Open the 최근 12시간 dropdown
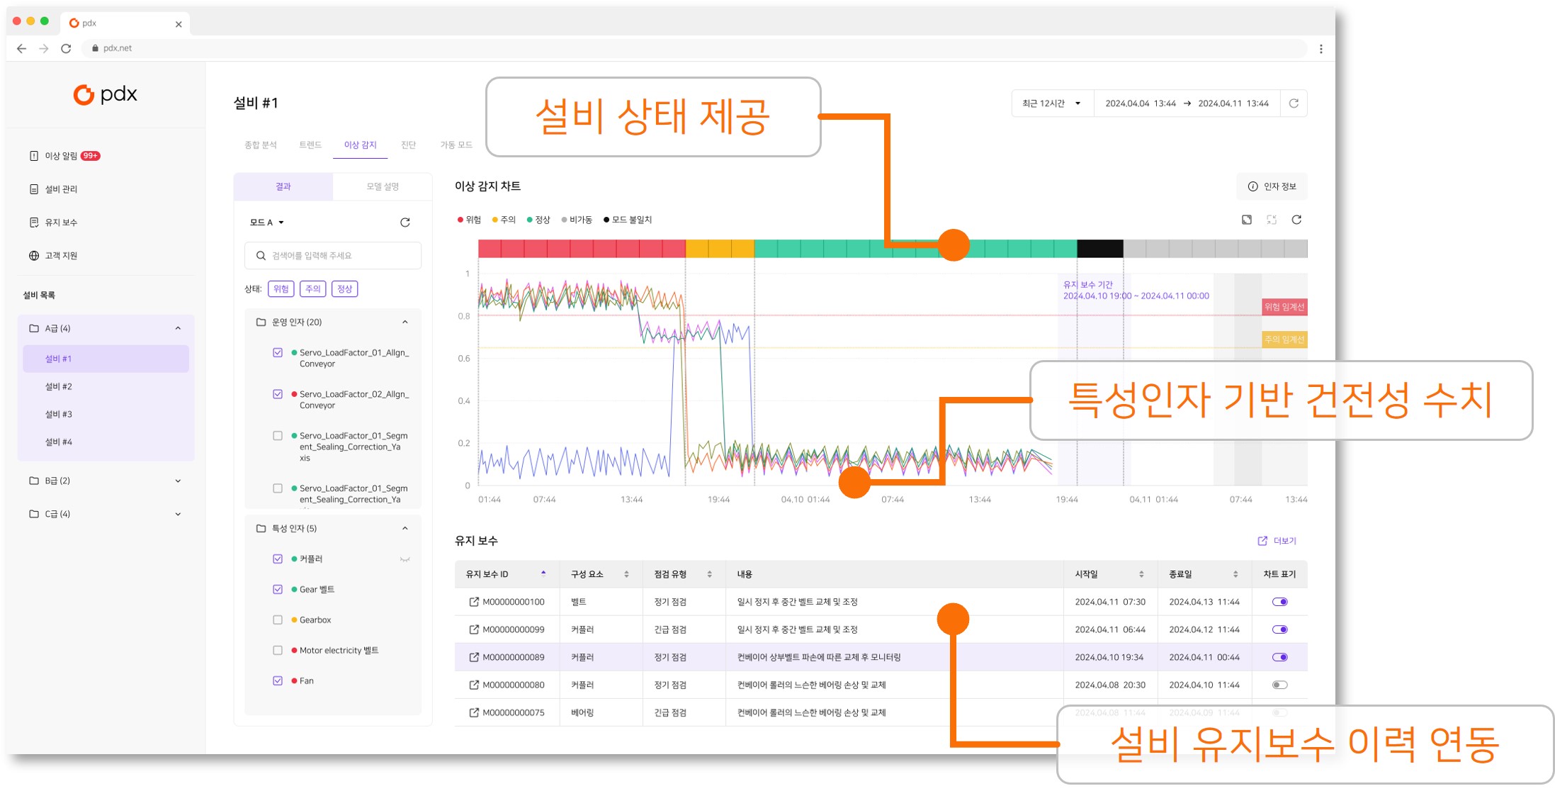 tap(1051, 103)
